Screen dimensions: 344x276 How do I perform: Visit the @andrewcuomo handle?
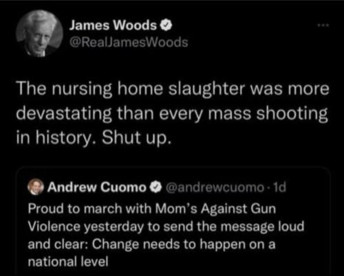click(x=214, y=187)
